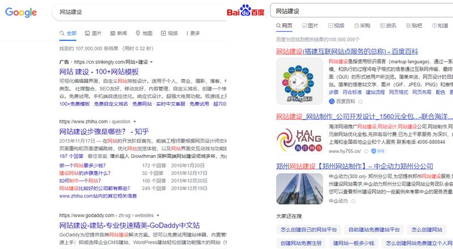This screenshot has height=249, width=453.
Task: Click the 百度百科 result thumbnail image
Action: click(300, 81)
